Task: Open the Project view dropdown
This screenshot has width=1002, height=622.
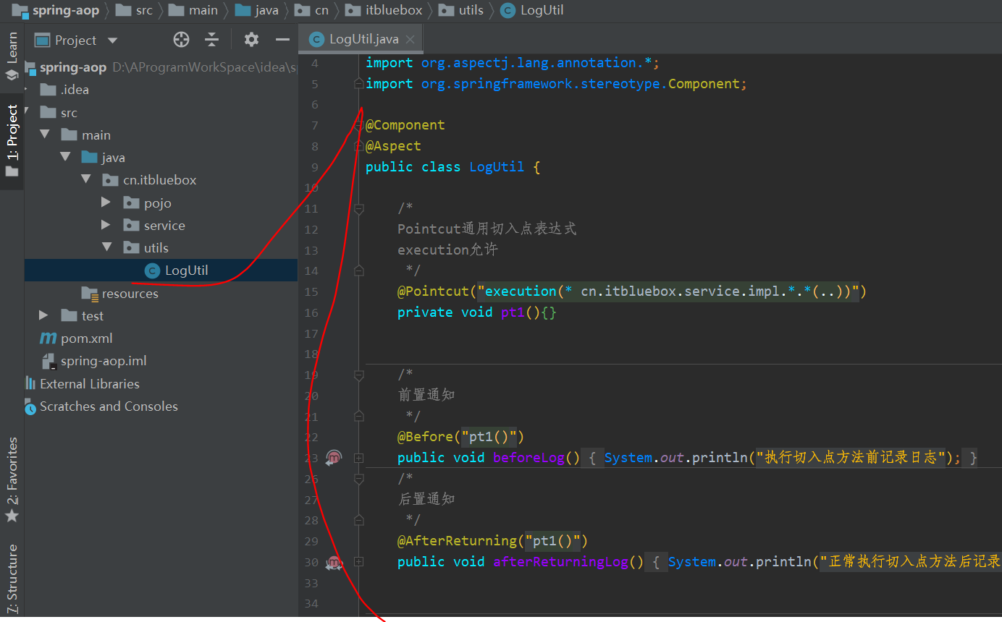Action: click(x=111, y=41)
